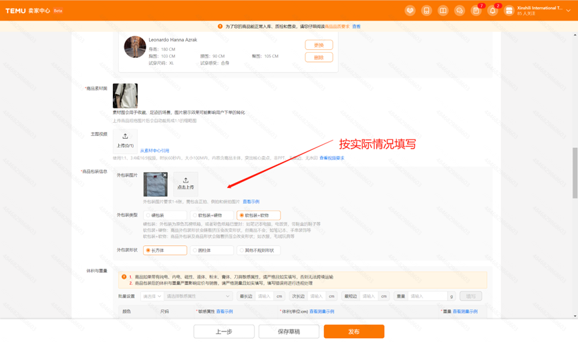Remove the packaging image with its X icon

[165, 175]
